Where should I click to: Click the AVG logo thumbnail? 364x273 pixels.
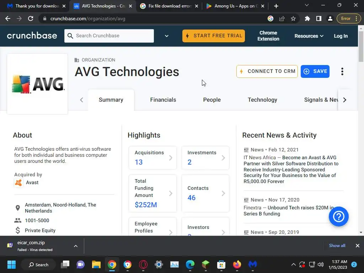pyautogui.click(x=37, y=84)
